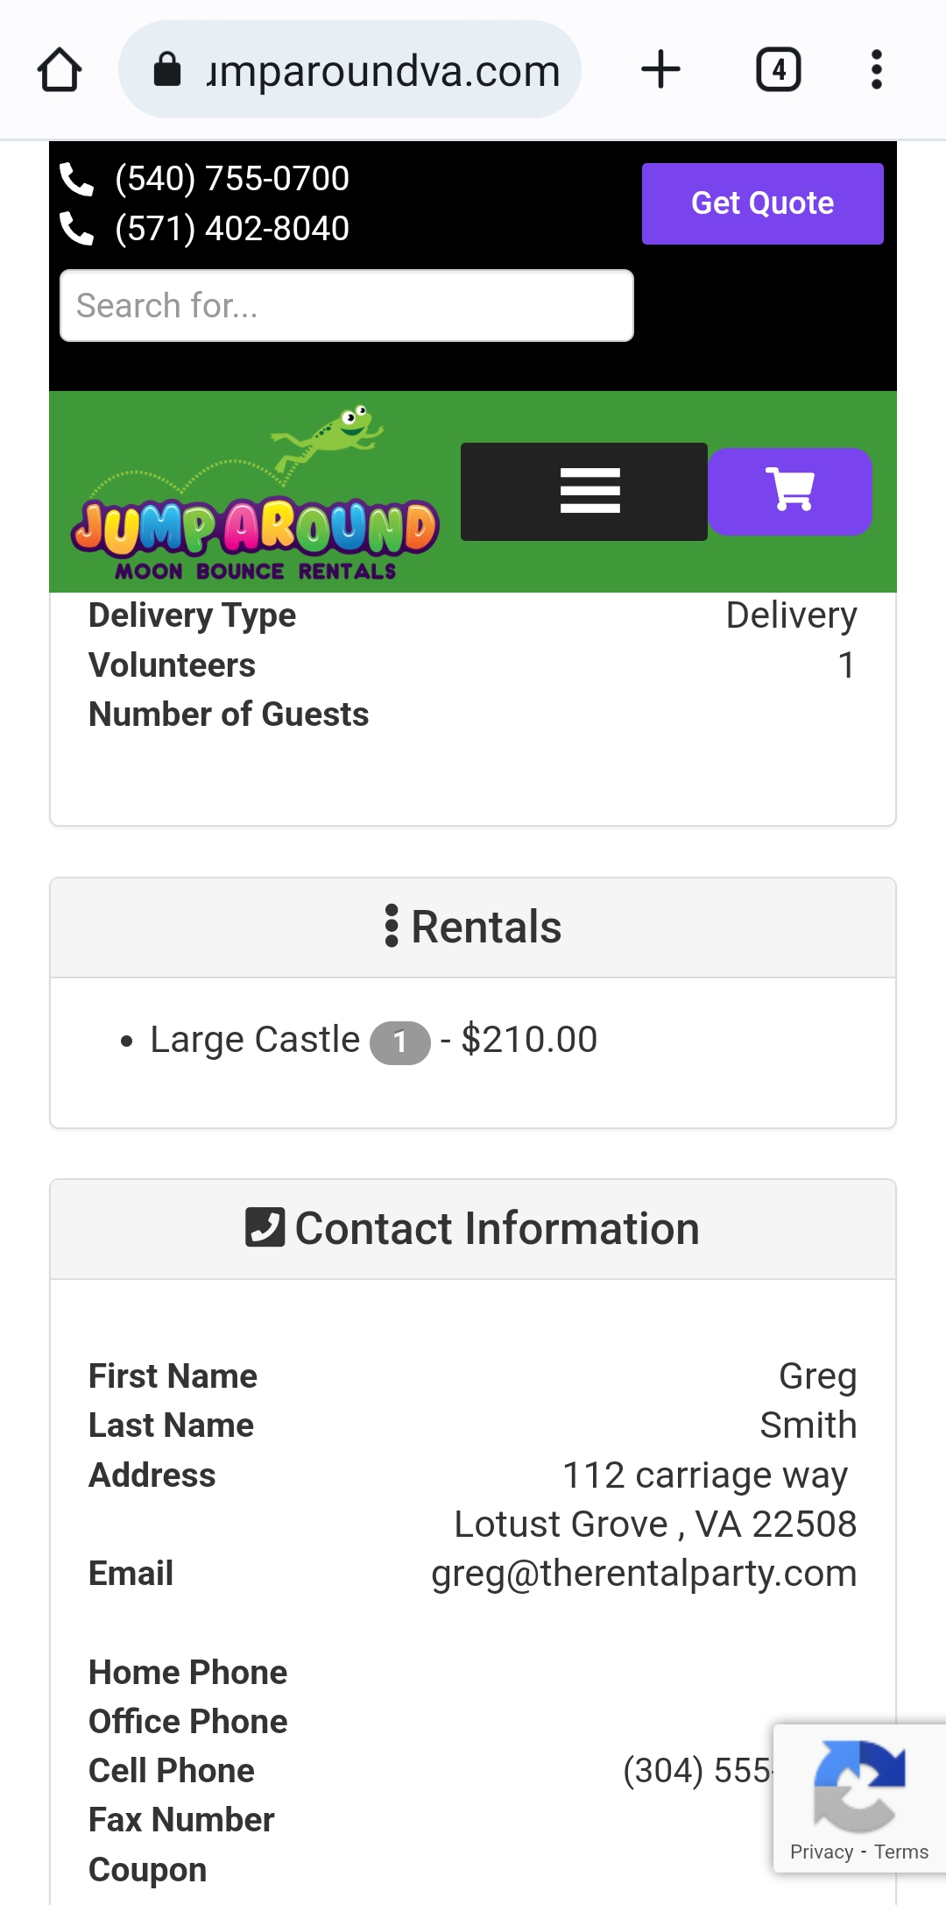Click the Jump Around logo

pos(254,495)
